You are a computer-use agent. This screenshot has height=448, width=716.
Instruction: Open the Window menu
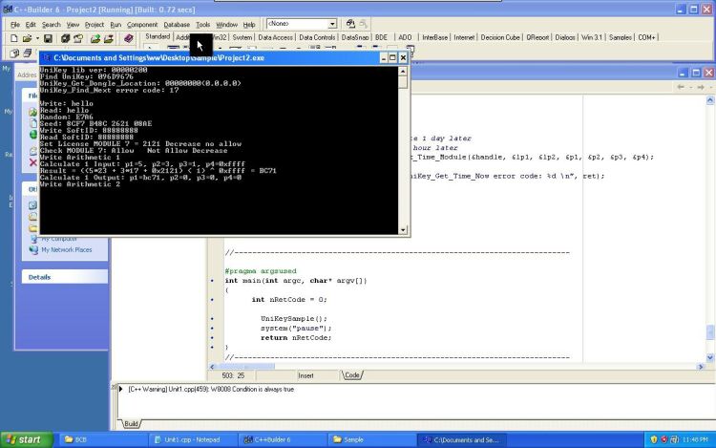click(x=226, y=25)
